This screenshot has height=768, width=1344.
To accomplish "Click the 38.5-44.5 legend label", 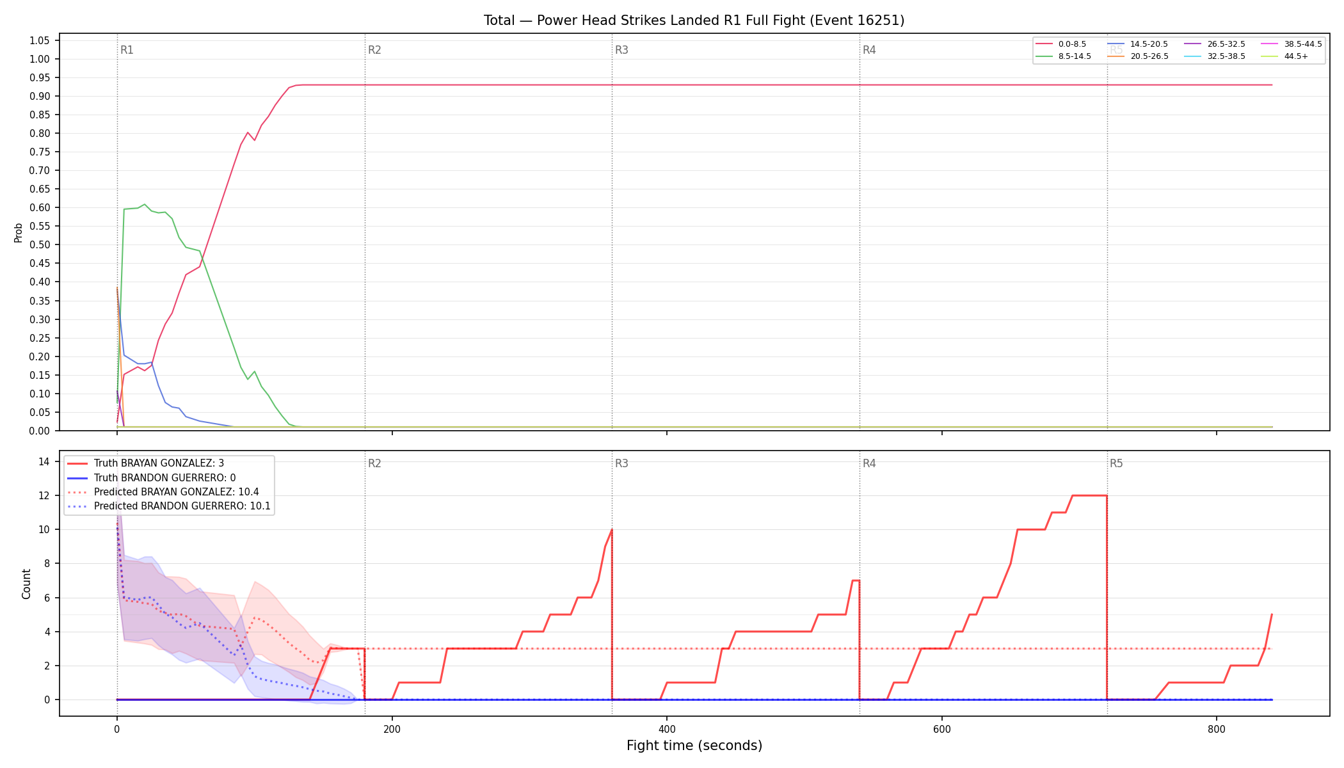I will (1303, 44).
